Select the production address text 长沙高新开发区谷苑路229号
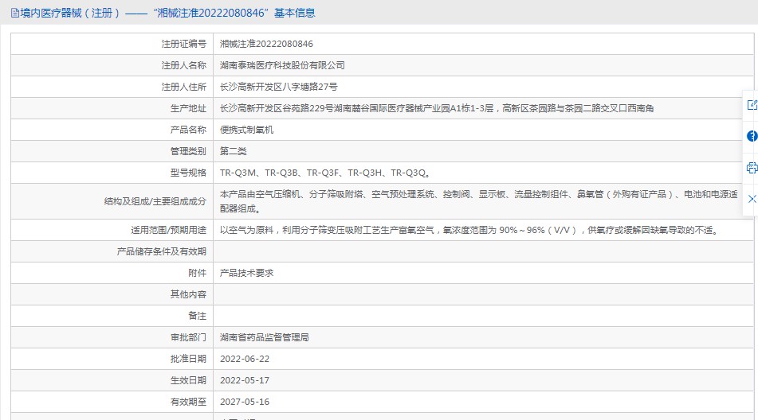This screenshot has height=420, width=758. click(x=277, y=108)
